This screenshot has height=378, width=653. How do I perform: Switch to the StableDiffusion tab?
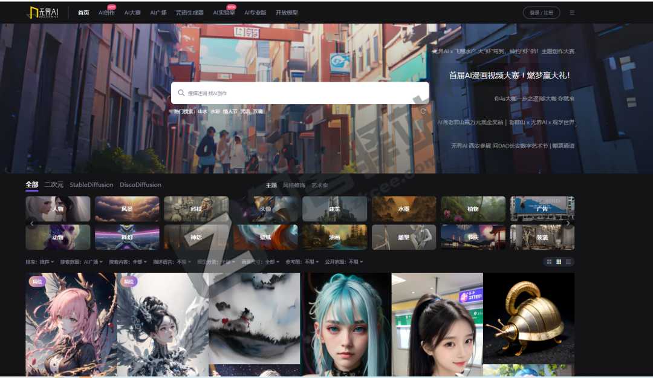tap(91, 184)
